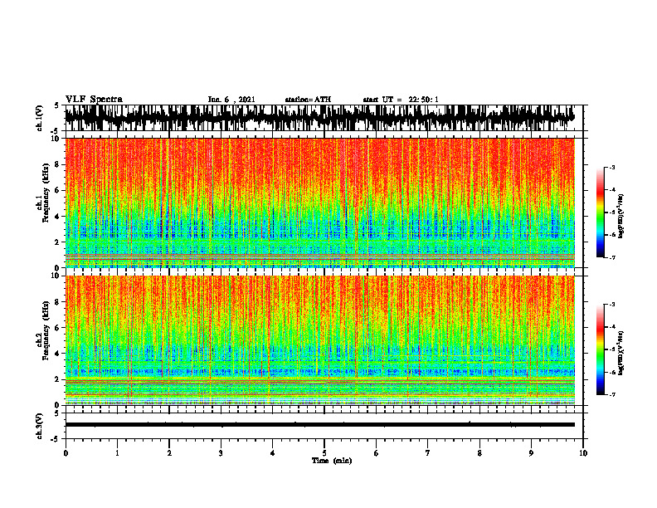Click the ch.1 "Frequency (kHz)" axis label

[46, 193]
